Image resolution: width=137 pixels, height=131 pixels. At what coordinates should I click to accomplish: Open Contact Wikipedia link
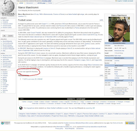pyautogui.click(x=8, y=47)
